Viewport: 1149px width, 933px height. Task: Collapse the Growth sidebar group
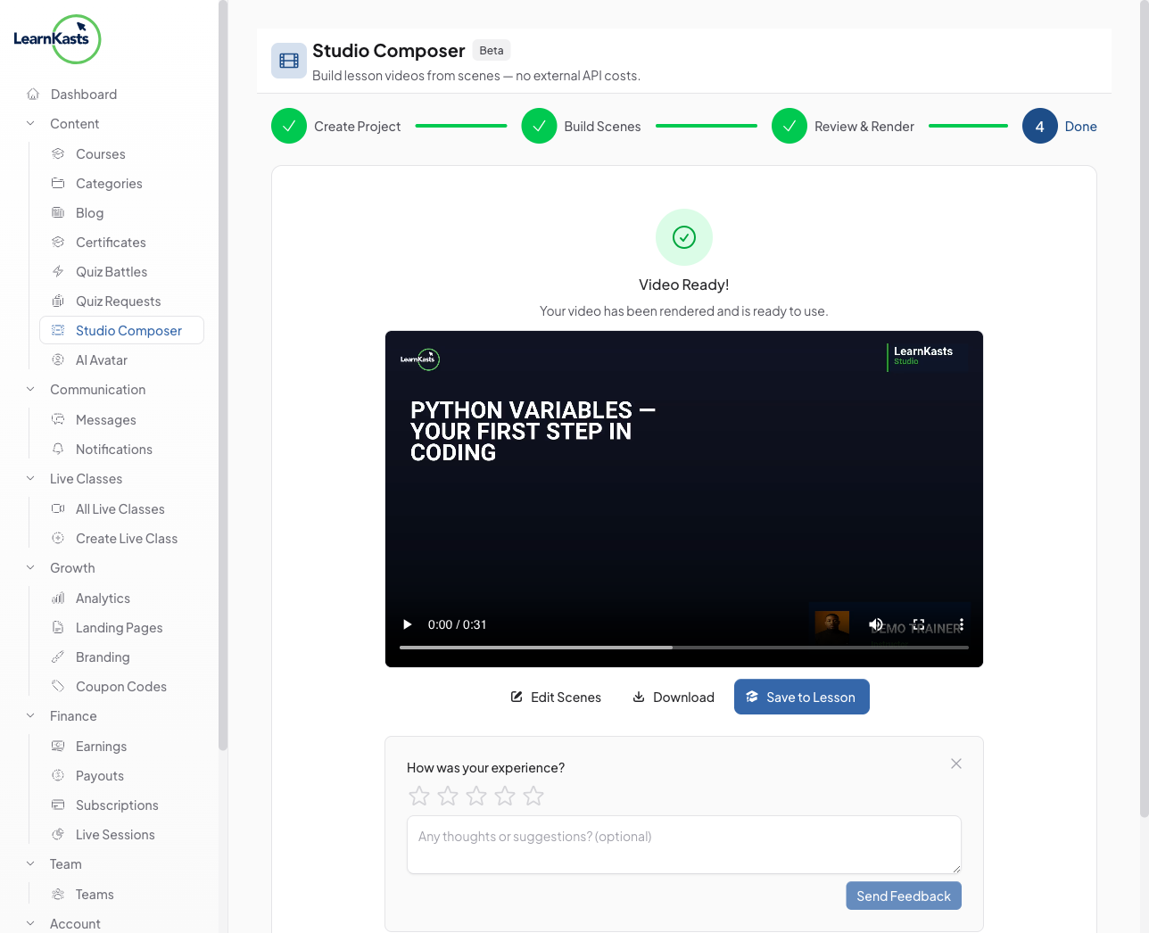31,568
